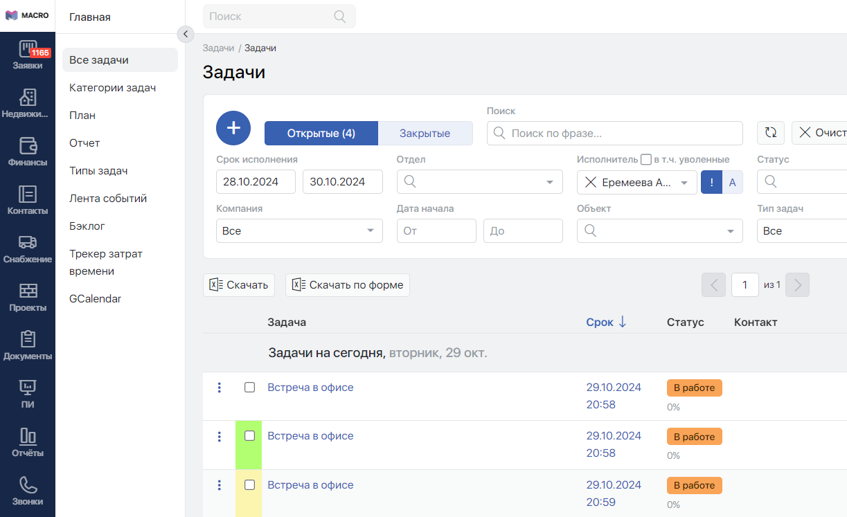Switch to Закрытые tab
The image size is (847, 517).
[425, 134]
